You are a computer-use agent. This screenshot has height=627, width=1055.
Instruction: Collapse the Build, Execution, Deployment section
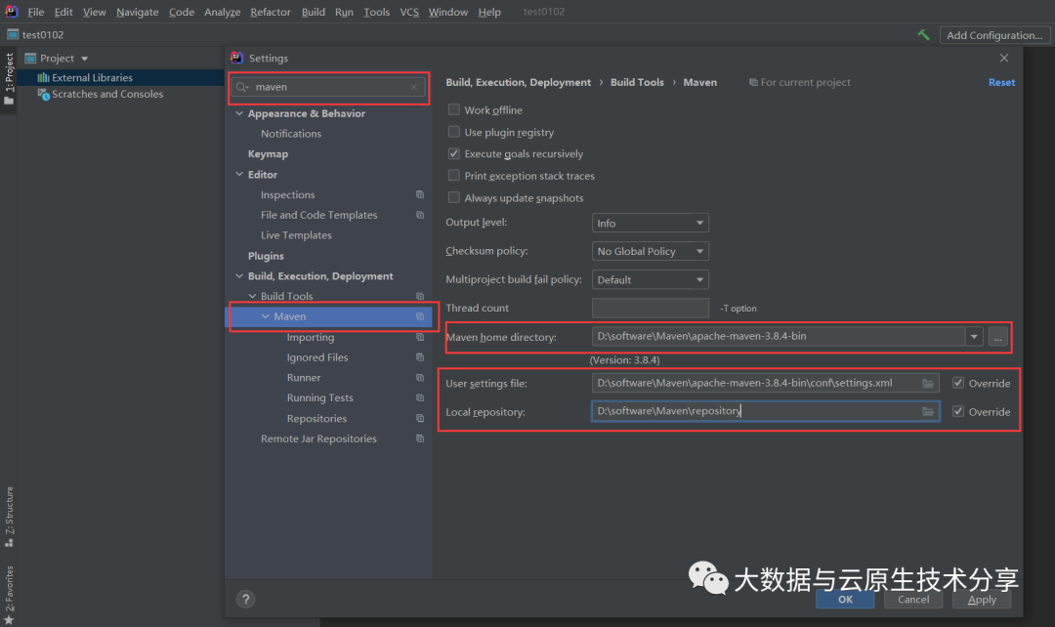pyautogui.click(x=239, y=275)
